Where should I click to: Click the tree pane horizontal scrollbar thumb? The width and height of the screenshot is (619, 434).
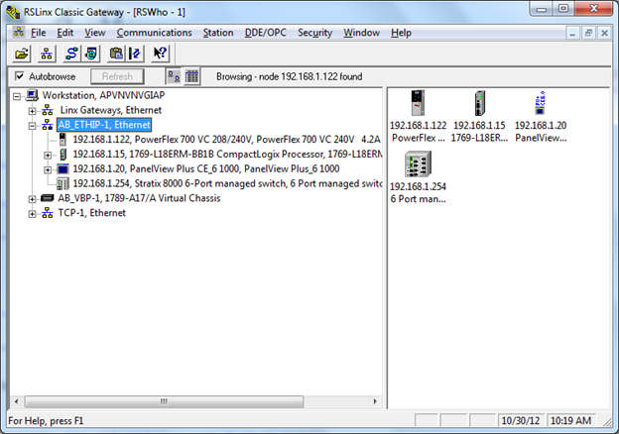164,401
